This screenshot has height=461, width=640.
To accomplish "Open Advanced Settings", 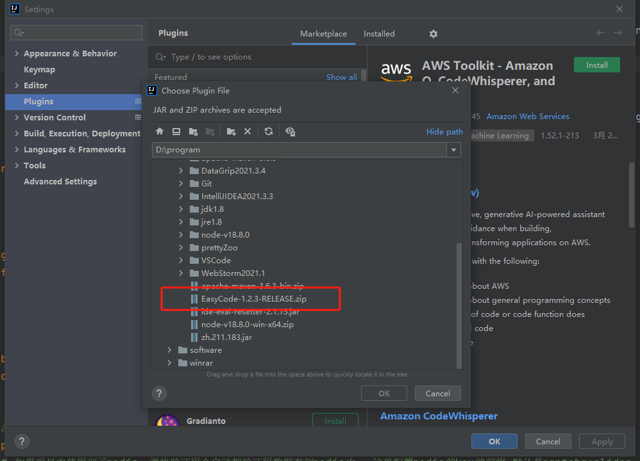I will [x=60, y=182].
